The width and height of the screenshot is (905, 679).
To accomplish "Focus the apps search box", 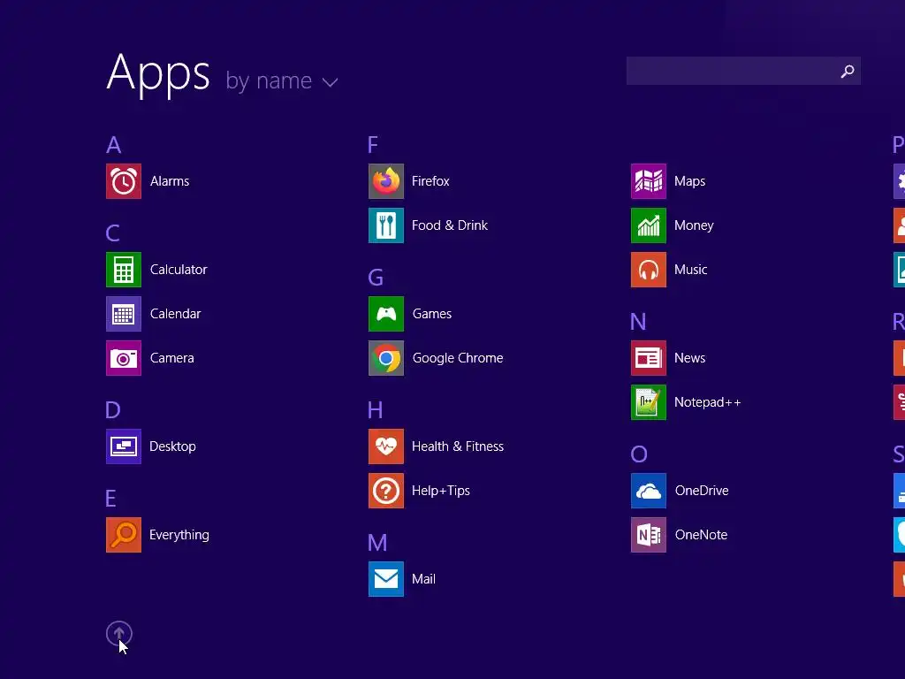I will tap(743, 71).
